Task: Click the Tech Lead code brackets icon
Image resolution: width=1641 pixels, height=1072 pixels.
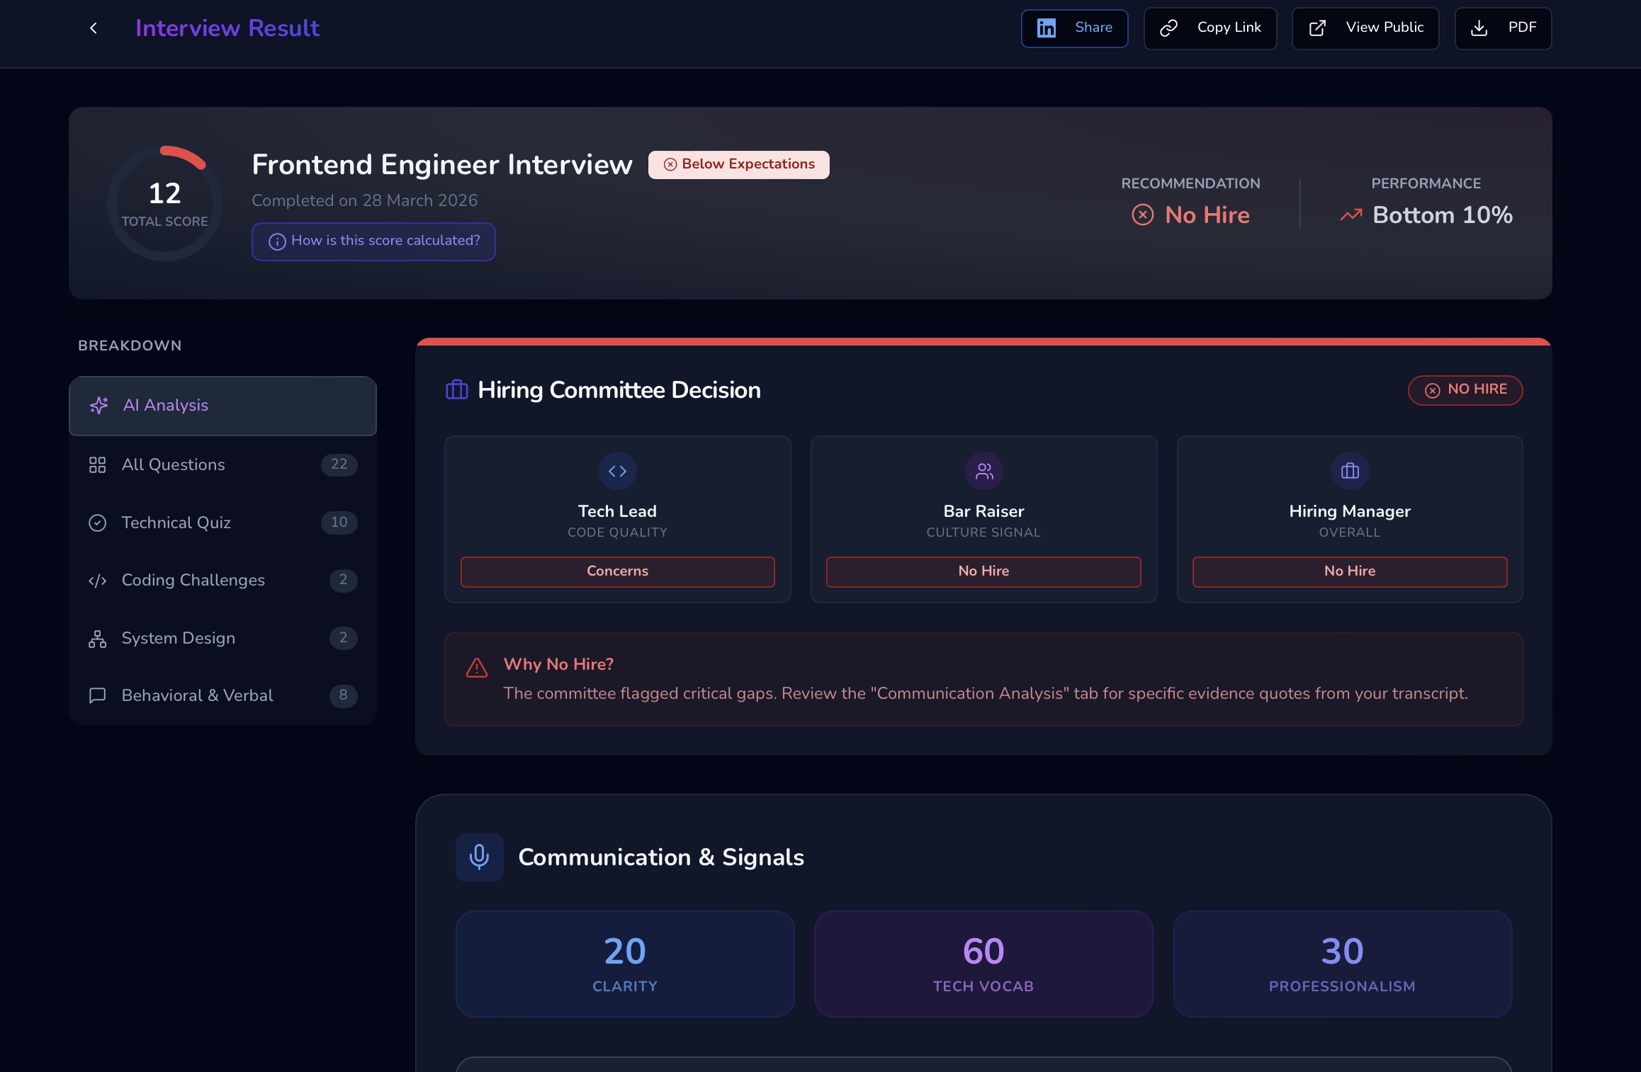Action: tap(617, 470)
